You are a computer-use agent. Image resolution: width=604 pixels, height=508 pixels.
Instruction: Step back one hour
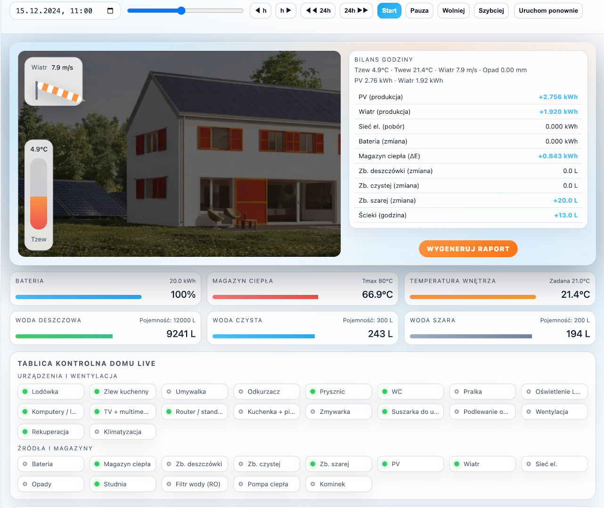261,10
